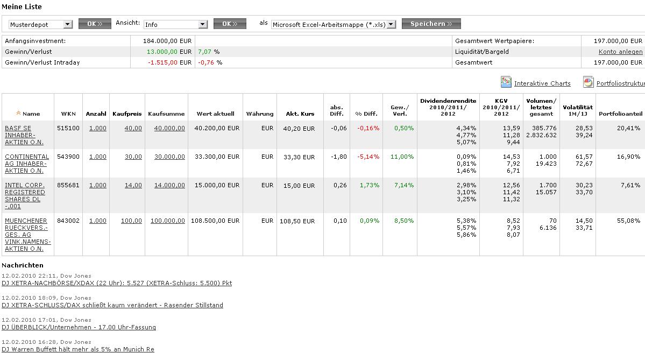Open Kaufsumme 40.000,00 link

[169, 128]
